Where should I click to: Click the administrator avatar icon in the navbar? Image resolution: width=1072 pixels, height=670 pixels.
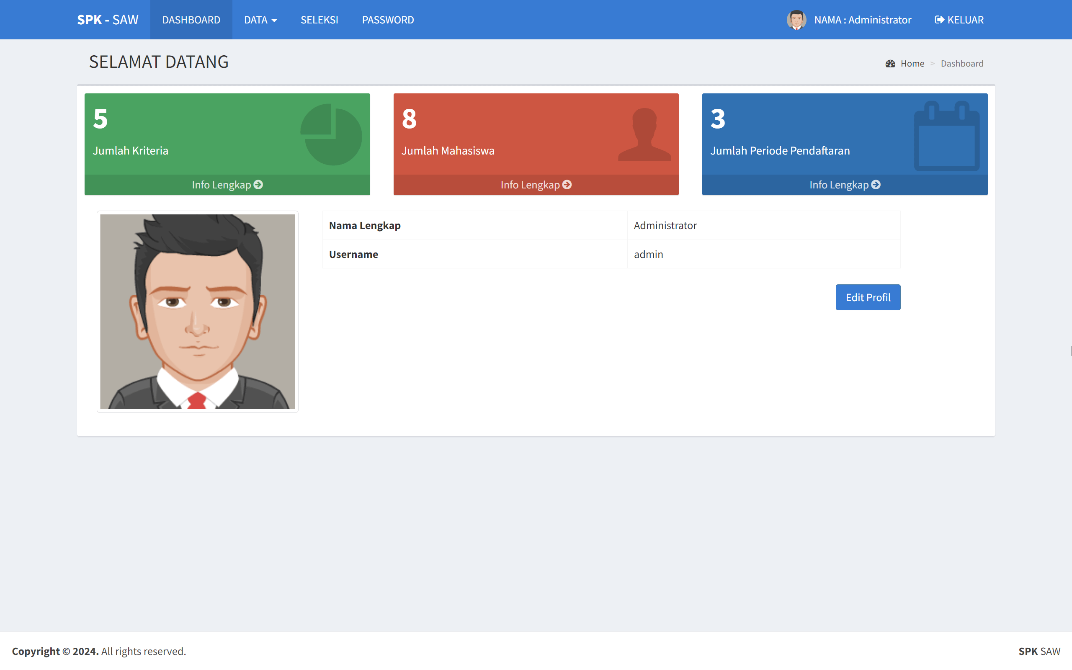point(796,20)
